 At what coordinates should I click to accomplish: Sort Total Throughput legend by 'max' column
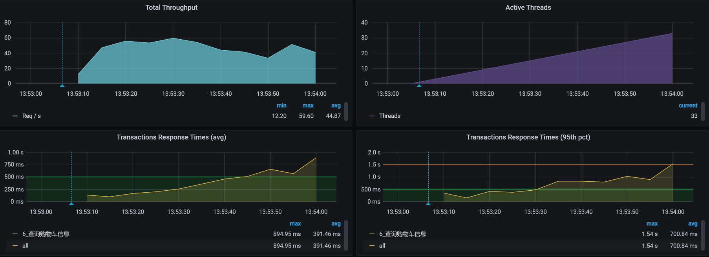coord(308,106)
